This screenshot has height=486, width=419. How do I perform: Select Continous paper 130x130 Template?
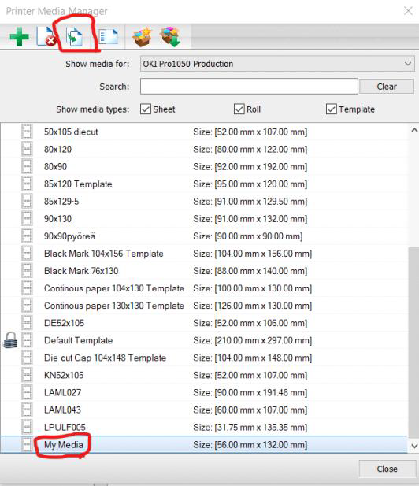(x=204, y=306)
